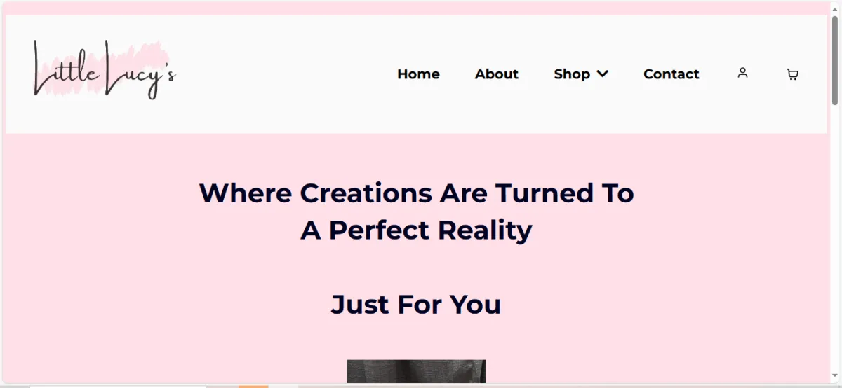
Task: Click the scrollbar up arrow
Action: pyautogui.click(x=835, y=6)
